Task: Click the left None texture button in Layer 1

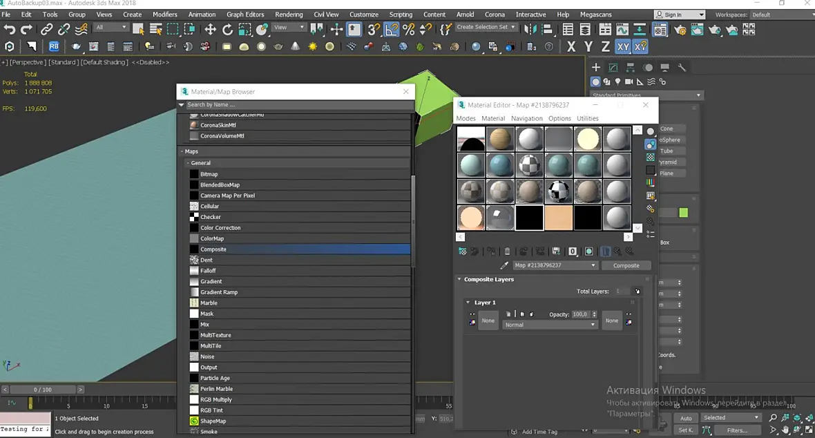Action: click(488, 321)
